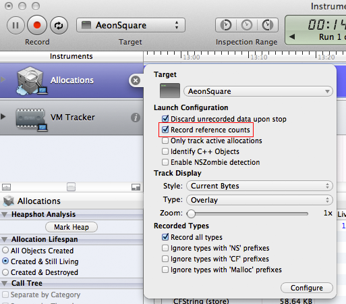346x304 pixels.
Task: Select the VM Tracker instrument icon
Action: pyautogui.click(x=32, y=119)
